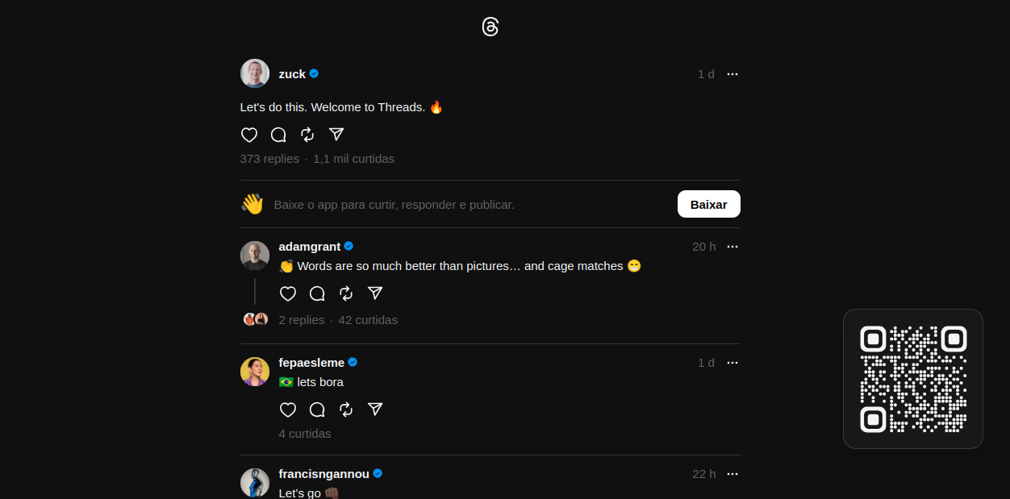The height and width of the screenshot is (499, 1010).
Task: Like zuck's Welcome to Threads post
Action: (x=249, y=135)
